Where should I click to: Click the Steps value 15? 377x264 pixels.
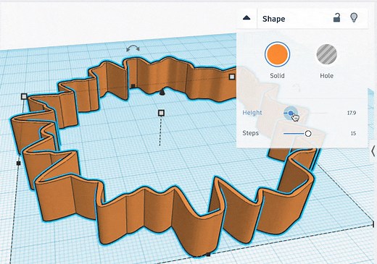tap(353, 133)
